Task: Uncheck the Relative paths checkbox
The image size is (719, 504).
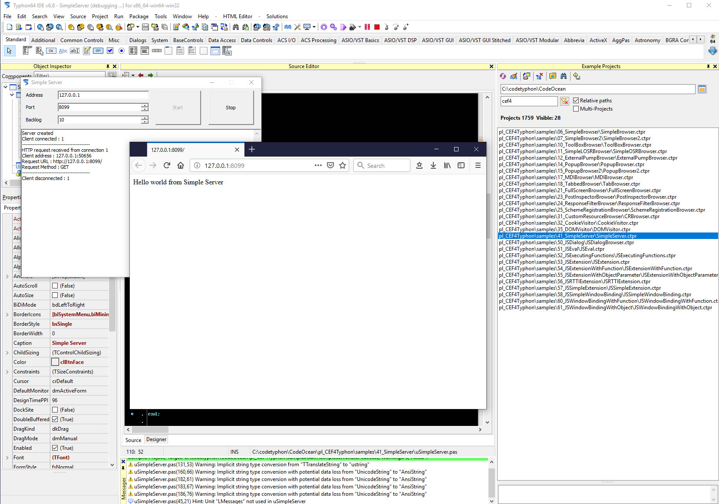Action: click(576, 101)
